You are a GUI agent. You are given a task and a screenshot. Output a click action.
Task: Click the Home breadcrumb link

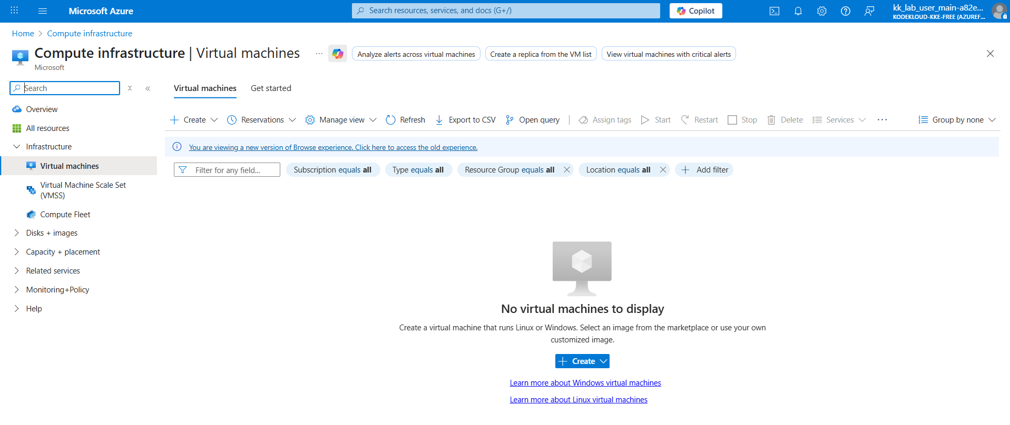click(x=23, y=34)
